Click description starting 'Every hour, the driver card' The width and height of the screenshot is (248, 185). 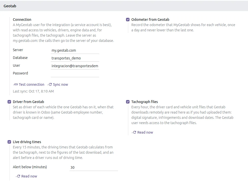pos(182,115)
